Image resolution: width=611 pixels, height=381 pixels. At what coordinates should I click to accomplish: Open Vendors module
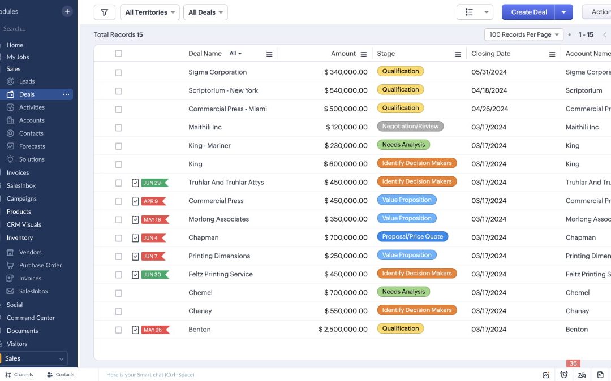pos(30,252)
